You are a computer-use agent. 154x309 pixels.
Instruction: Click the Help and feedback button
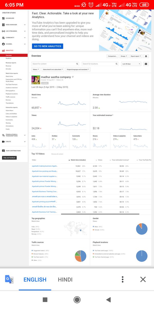pos(9,158)
